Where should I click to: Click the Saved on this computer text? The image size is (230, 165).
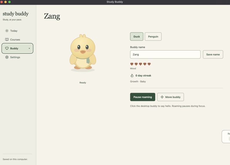point(15,159)
